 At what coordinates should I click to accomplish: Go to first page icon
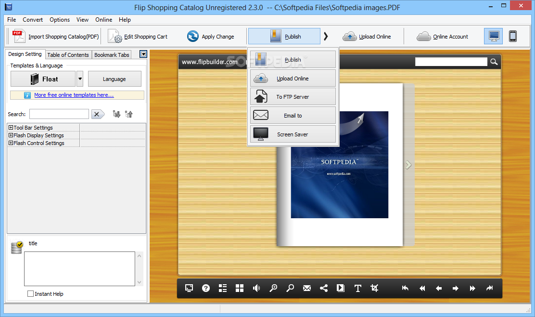(x=405, y=288)
